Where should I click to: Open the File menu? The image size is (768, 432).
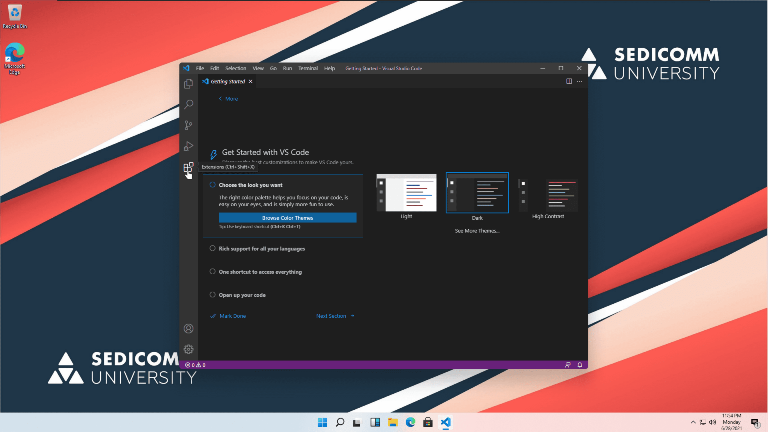pyautogui.click(x=200, y=68)
